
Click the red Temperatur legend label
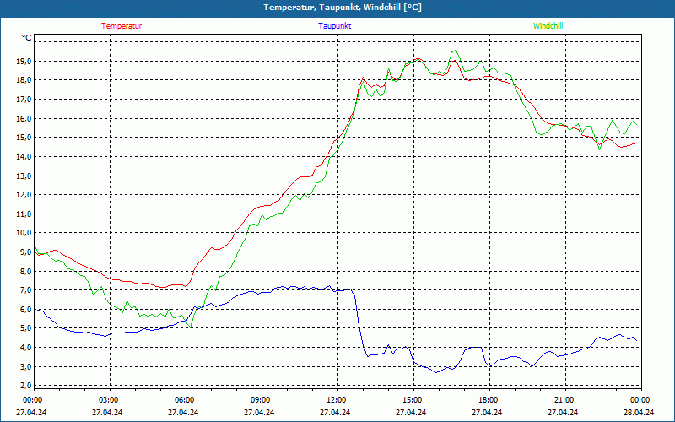point(121,25)
